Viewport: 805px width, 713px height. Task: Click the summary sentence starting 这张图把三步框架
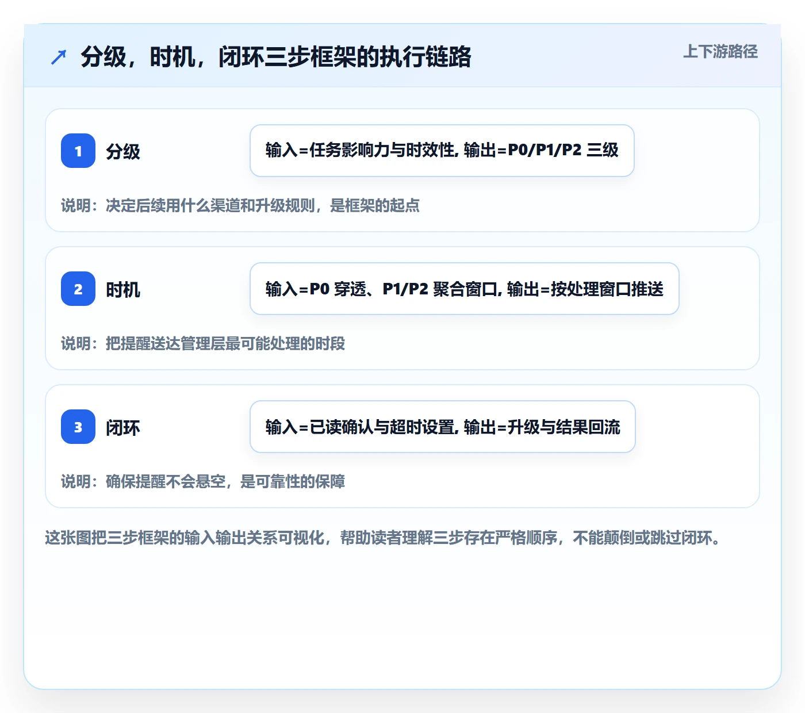pyautogui.click(x=383, y=538)
